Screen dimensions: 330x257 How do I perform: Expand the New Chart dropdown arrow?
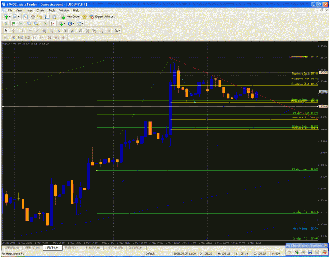(10, 17)
